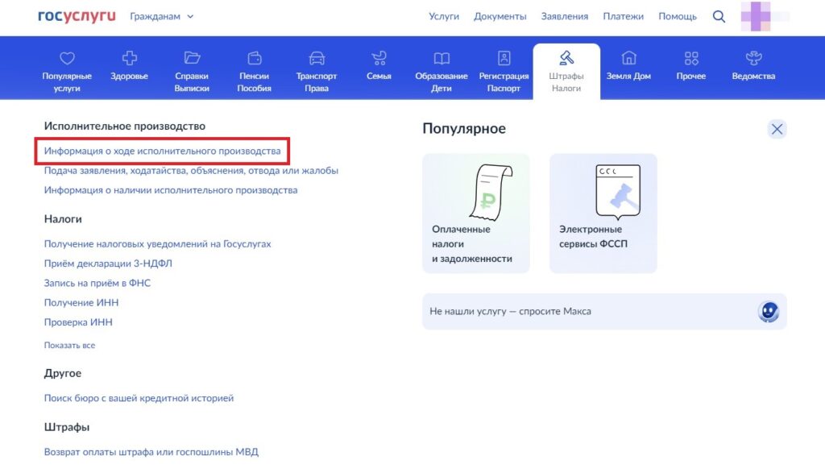Go to the Документы menu item
The image size is (825, 473).
tap(500, 16)
